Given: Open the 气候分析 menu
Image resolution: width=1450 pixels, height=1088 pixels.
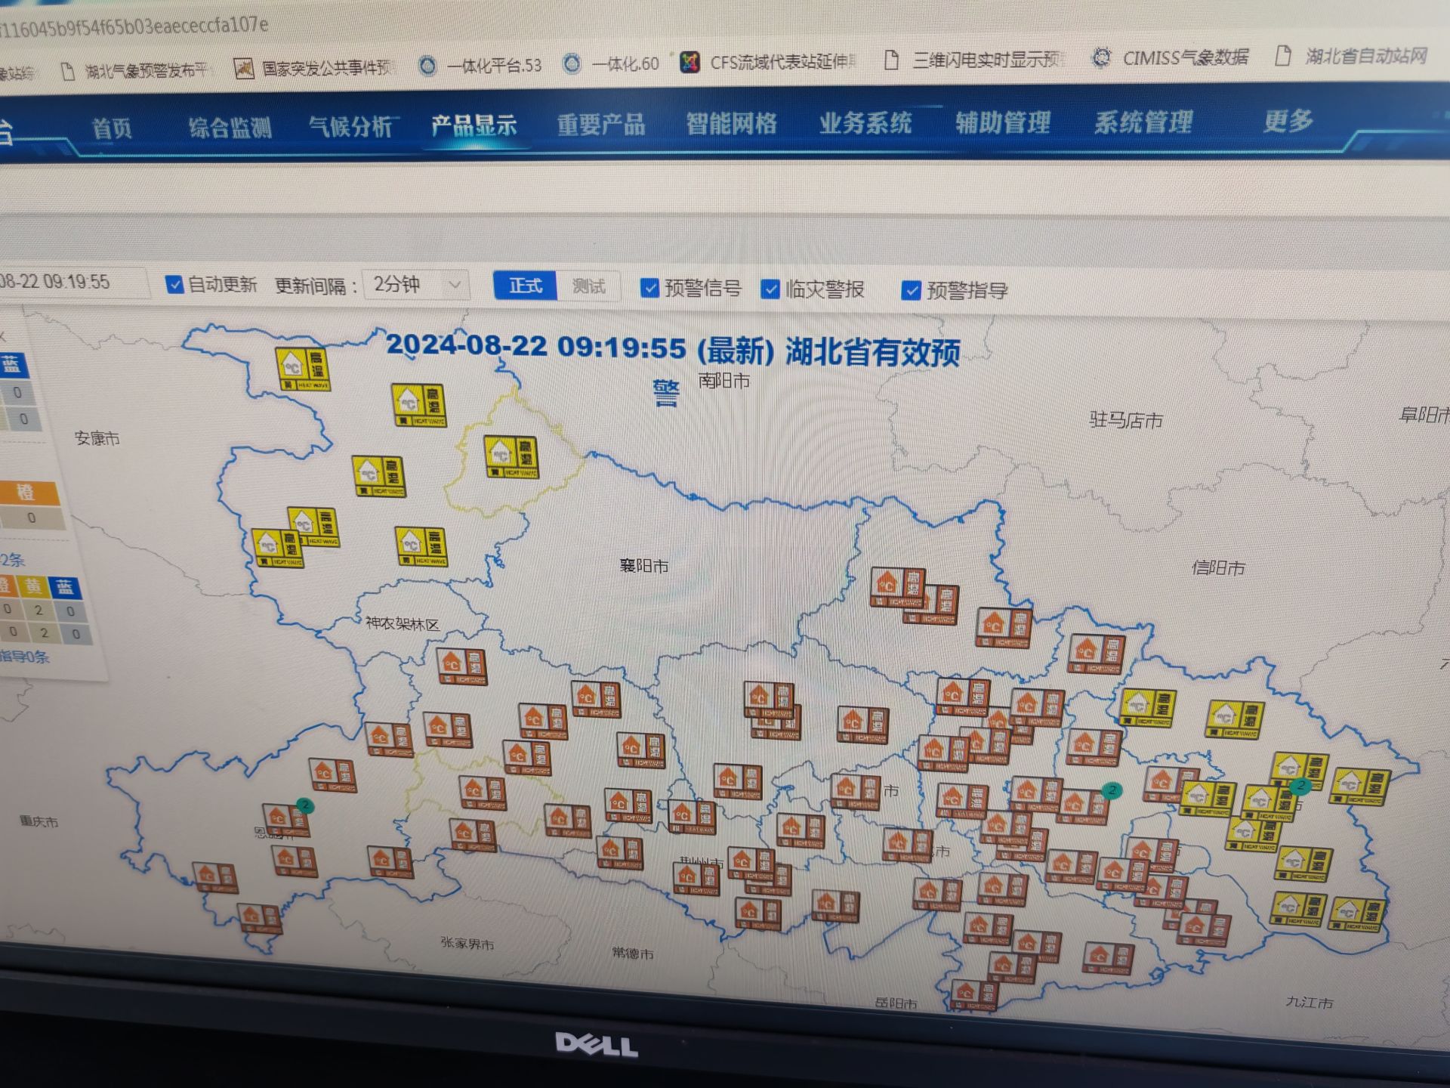Looking at the screenshot, I should (x=350, y=125).
